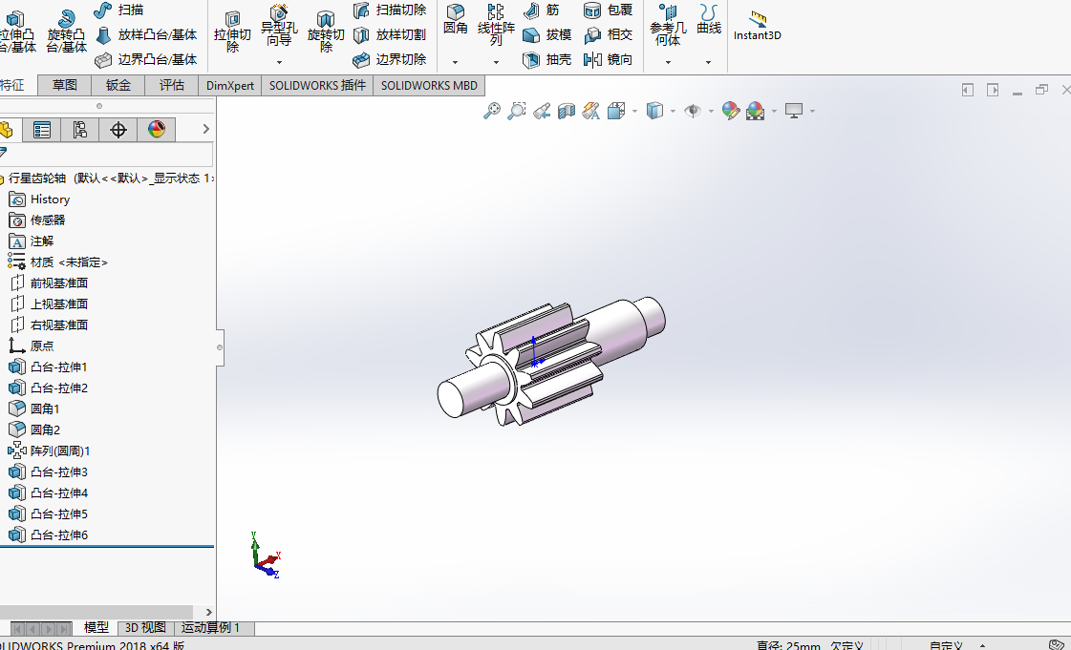Open the PropertyManager tab icon

click(42, 130)
